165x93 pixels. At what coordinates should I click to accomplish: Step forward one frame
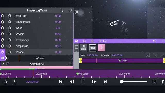tap(94, 82)
